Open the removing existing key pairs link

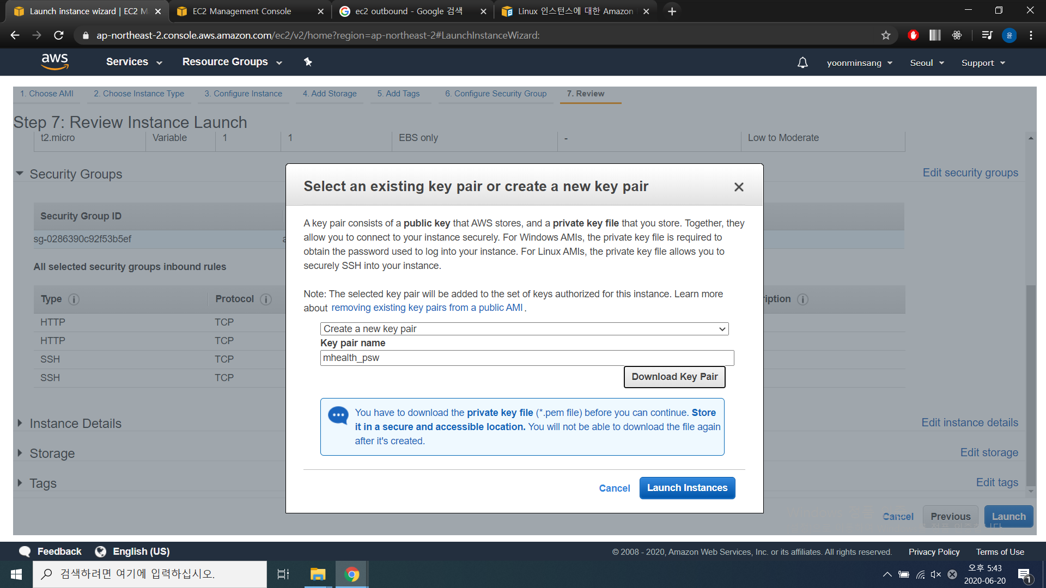point(427,308)
